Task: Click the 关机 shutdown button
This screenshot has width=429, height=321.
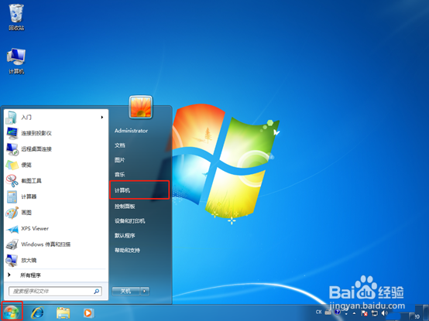Action: (126, 292)
